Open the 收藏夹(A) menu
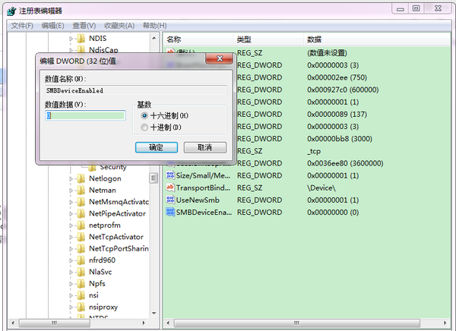This screenshot has width=456, height=331. 119,26
